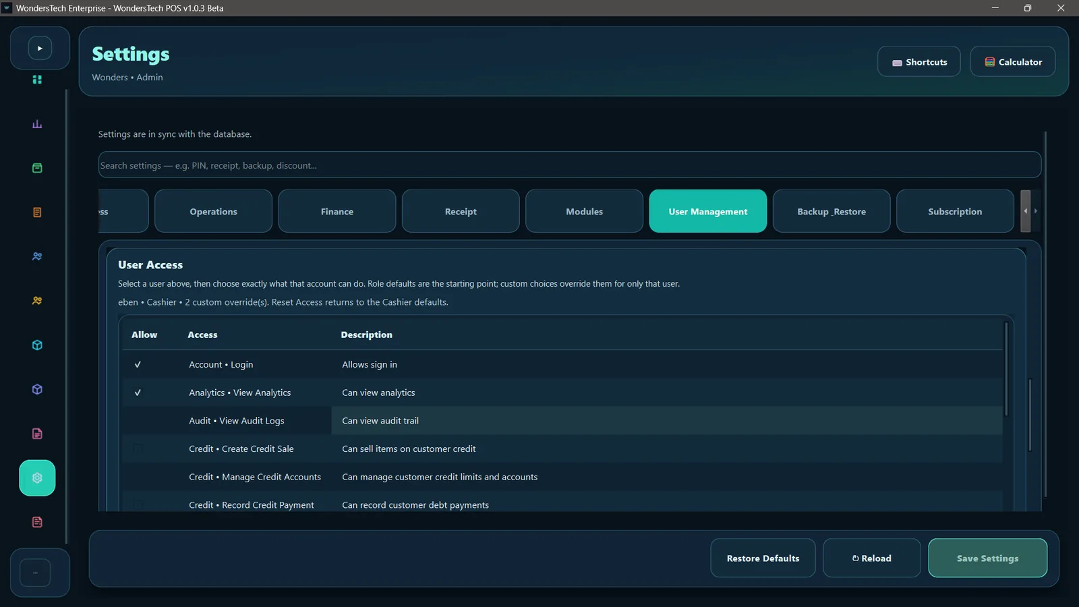Open the purple cube sidebar icon
Image resolution: width=1079 pixels, height=607 pixels.
tap(37, 389)
